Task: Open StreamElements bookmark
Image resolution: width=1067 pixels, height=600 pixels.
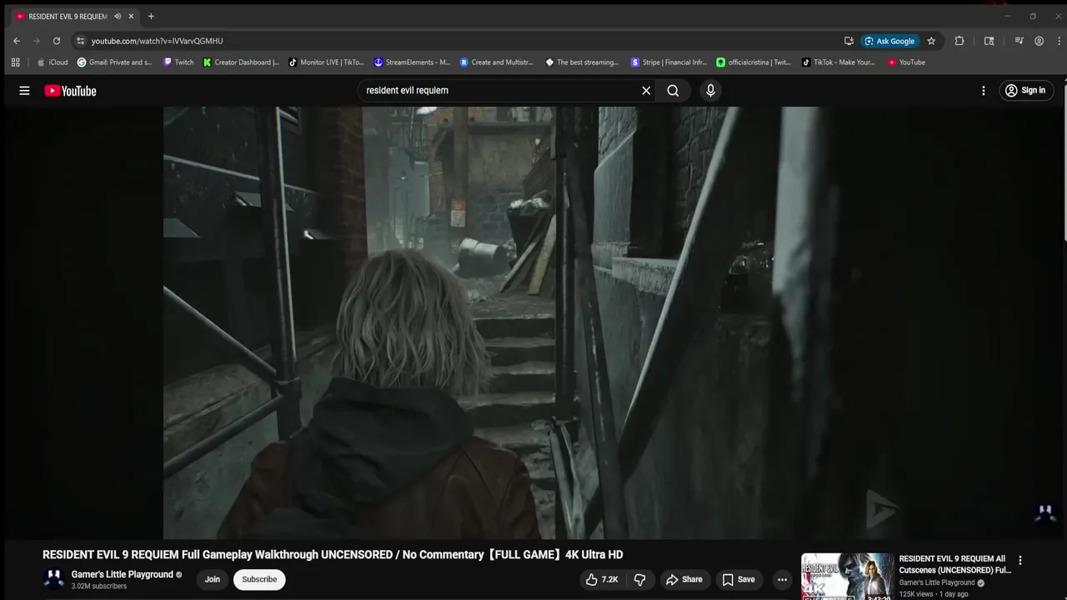Action: coord(413,62)
